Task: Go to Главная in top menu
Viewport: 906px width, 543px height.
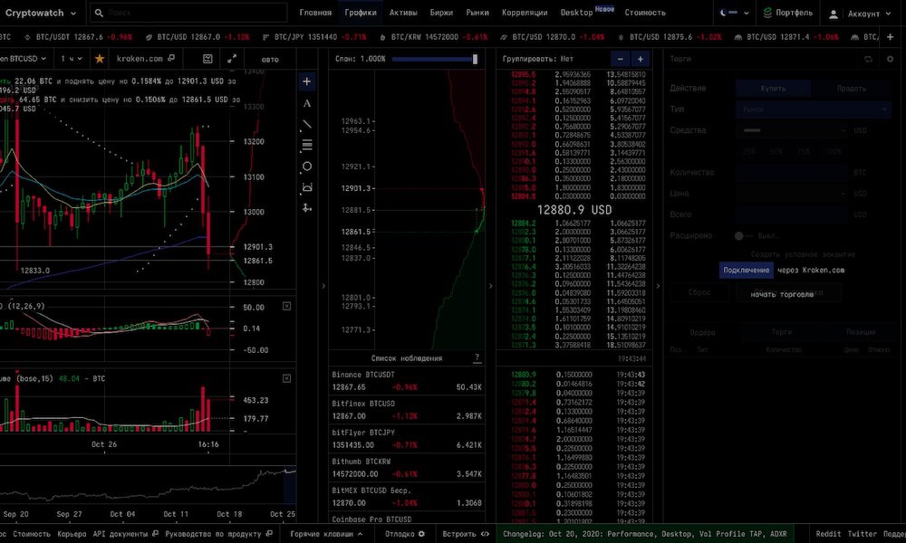Action: pos(315,12)
